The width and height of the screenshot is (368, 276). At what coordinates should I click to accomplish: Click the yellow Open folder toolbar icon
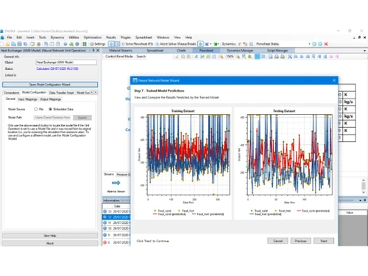7,44
